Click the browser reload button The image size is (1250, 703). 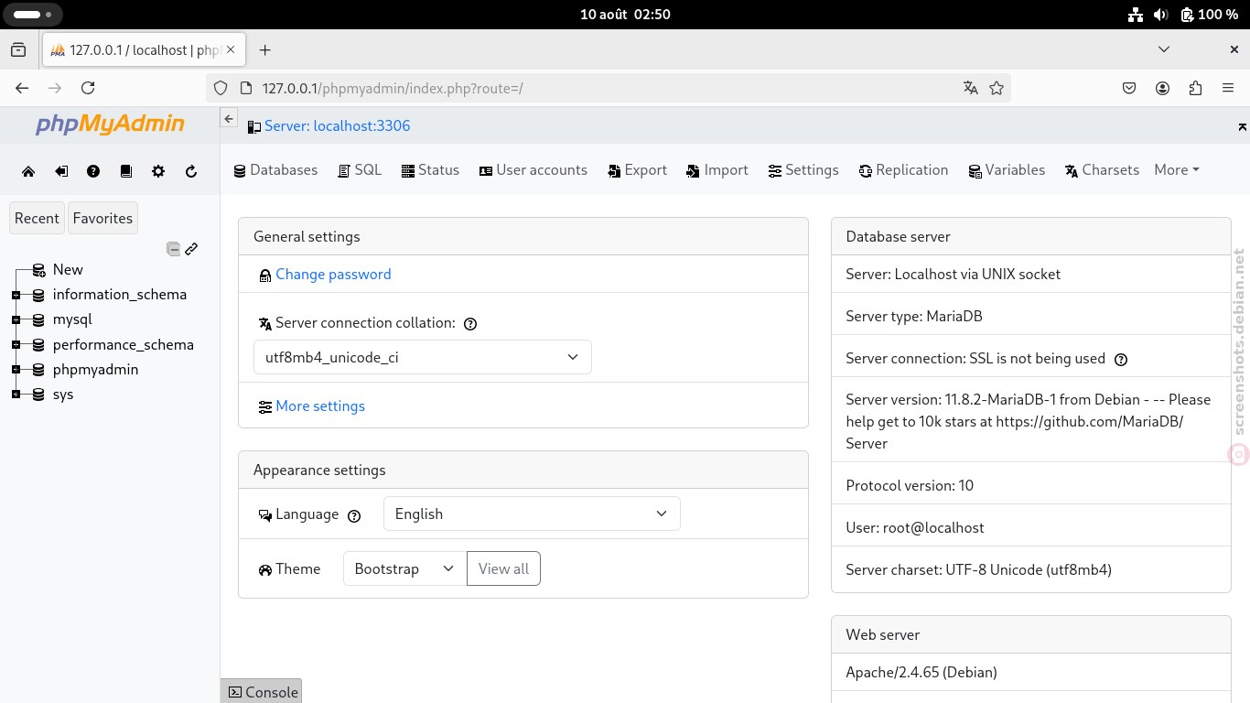(x=88, y=88)
